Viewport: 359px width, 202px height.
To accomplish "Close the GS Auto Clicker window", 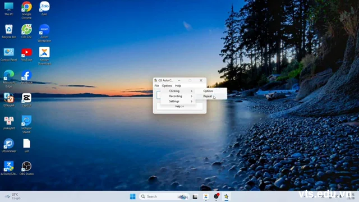I will point(201,80).
